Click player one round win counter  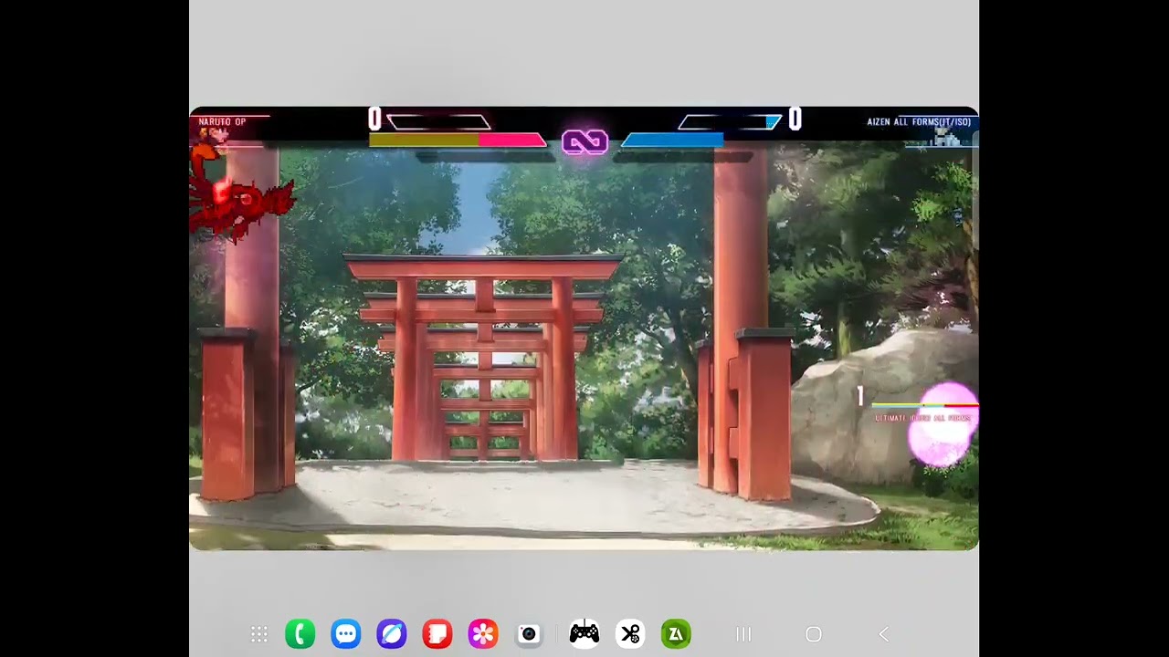point(374,119)
